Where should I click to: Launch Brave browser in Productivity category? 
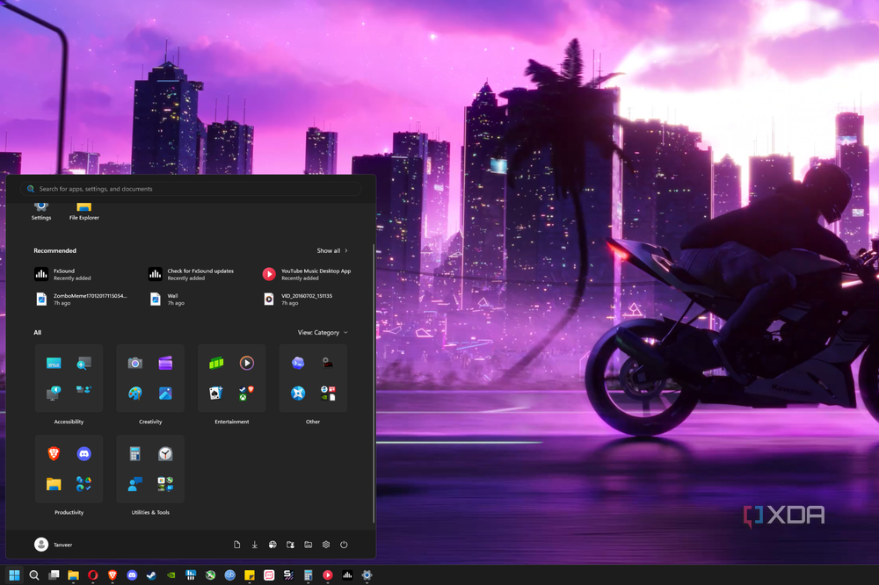[x=54, y=454]
